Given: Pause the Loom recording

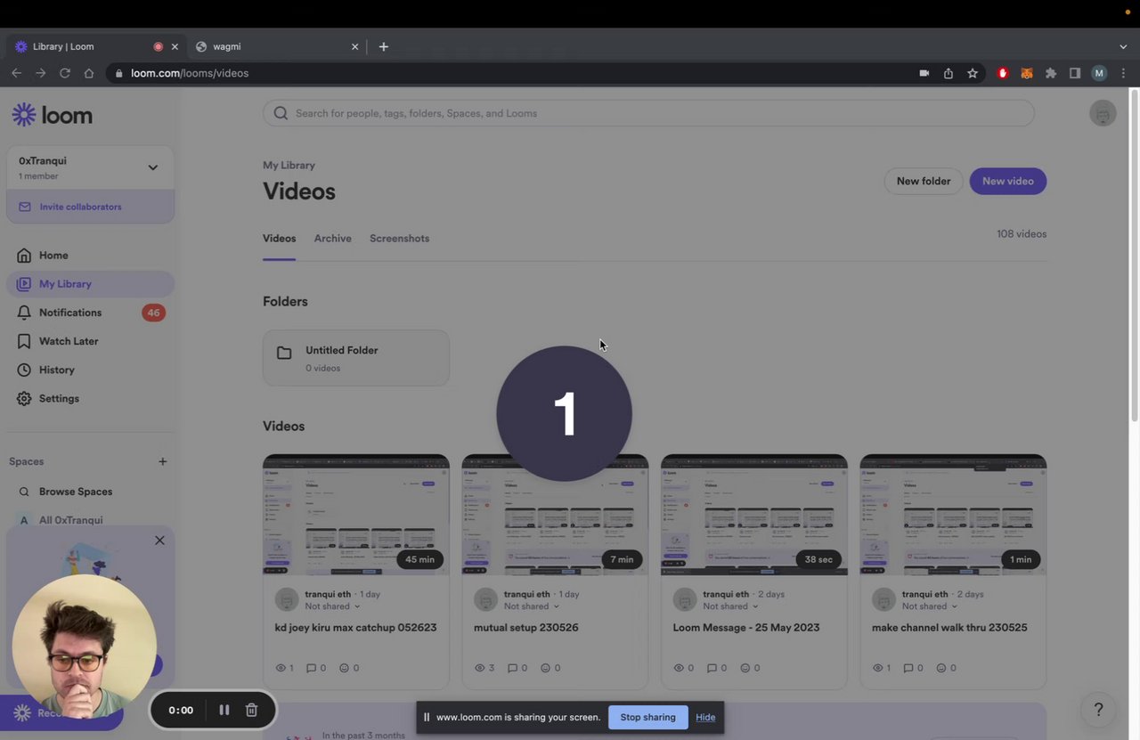Looking at the screenshot, I should 224,710.
